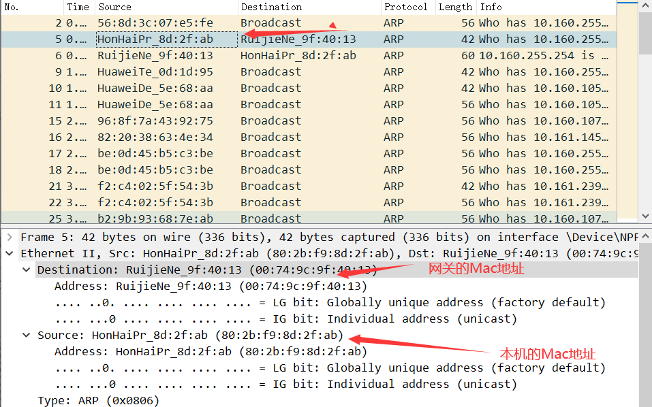Click packet list scrollbar down arrow
This screenshot has height=407, width=652.
coord(645,216)
